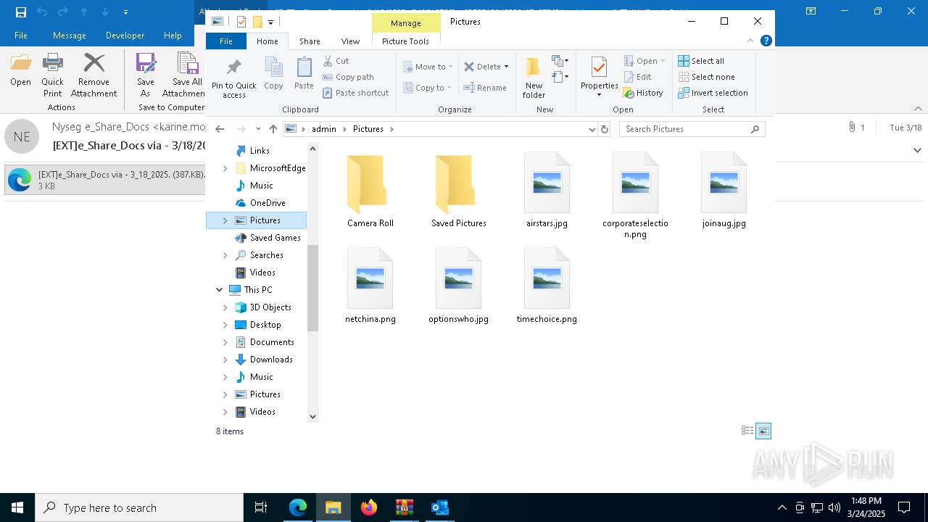The width and height of the screenshot is (928, 522).
Task: Select the timechoice.png file
Action: click(x=547, y=286)
